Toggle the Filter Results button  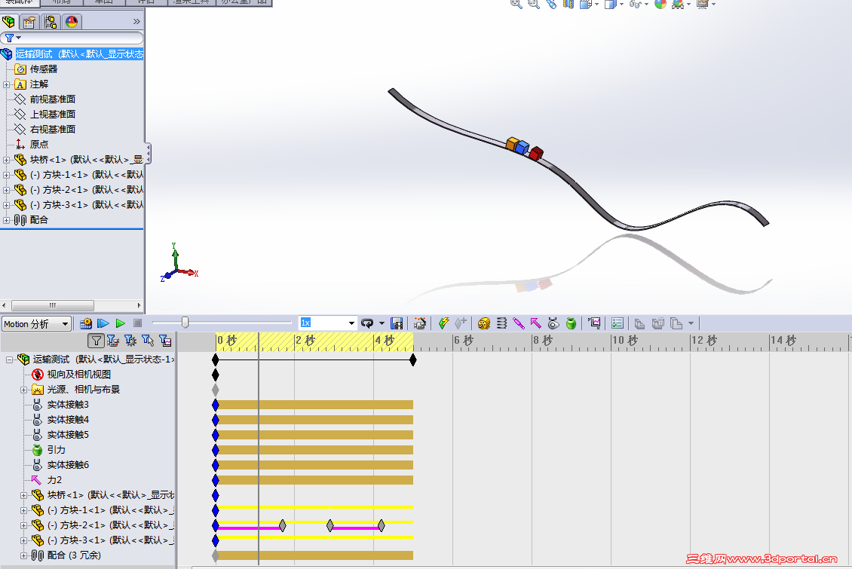(x=165, y=341)
